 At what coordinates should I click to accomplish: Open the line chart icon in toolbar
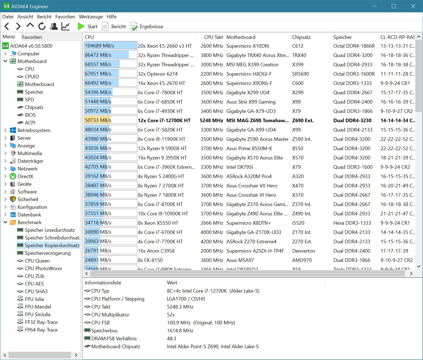[66, 26]
